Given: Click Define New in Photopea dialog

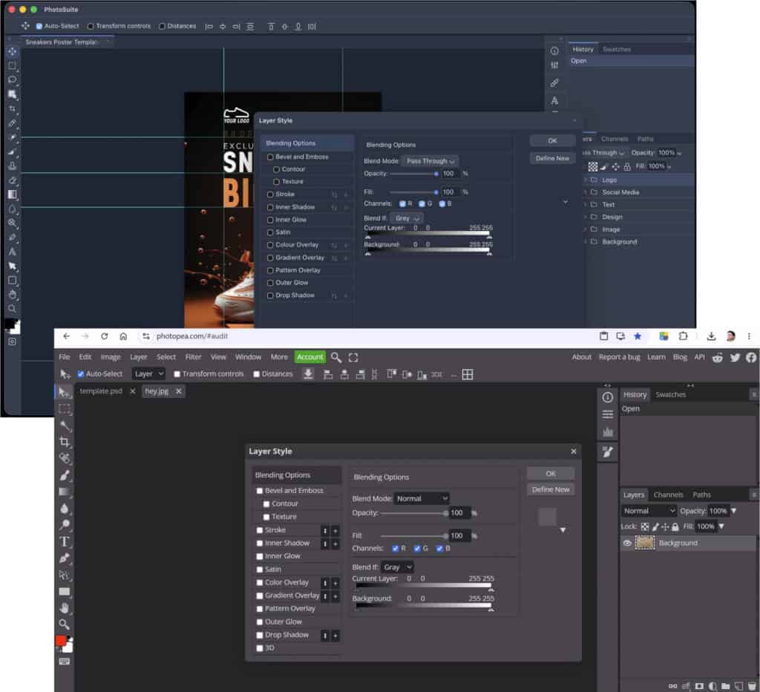Looking at the screenshot, I should coord(551,490).
